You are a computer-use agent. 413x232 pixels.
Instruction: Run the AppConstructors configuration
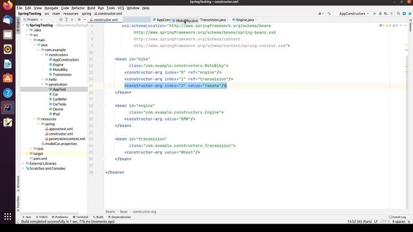374,14
